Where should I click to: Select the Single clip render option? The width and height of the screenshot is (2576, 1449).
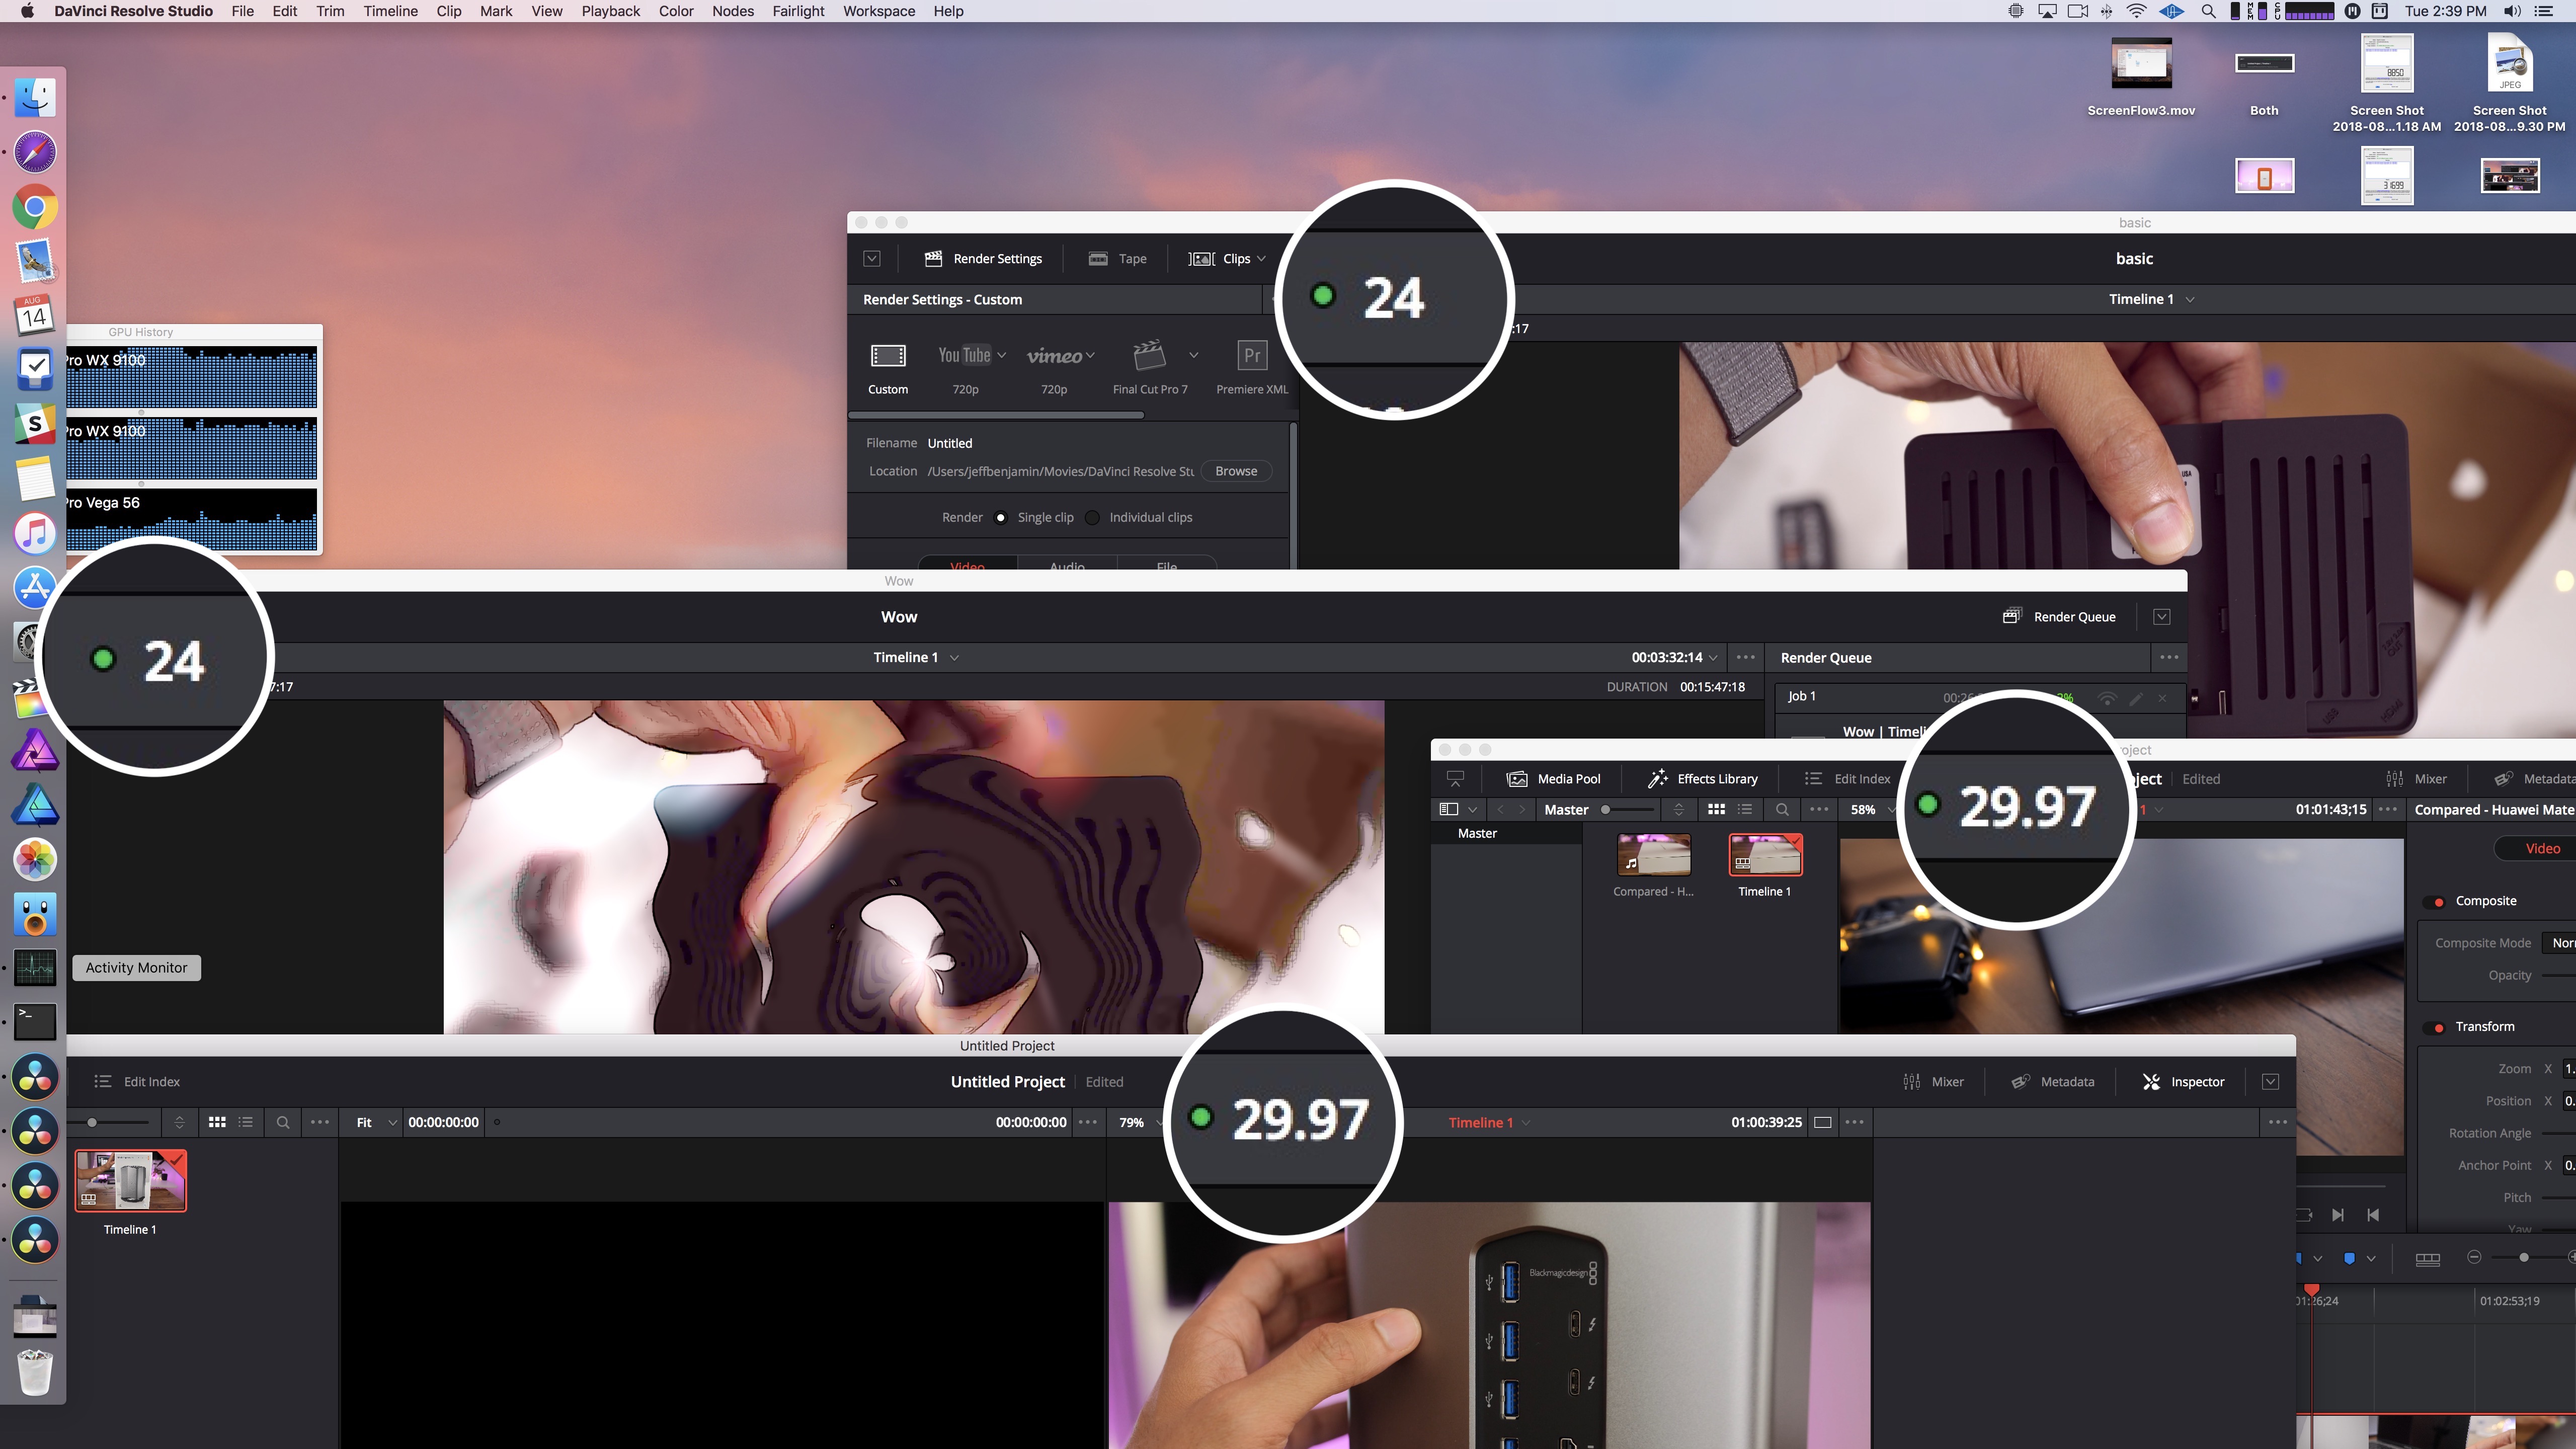click(1001, 517)
